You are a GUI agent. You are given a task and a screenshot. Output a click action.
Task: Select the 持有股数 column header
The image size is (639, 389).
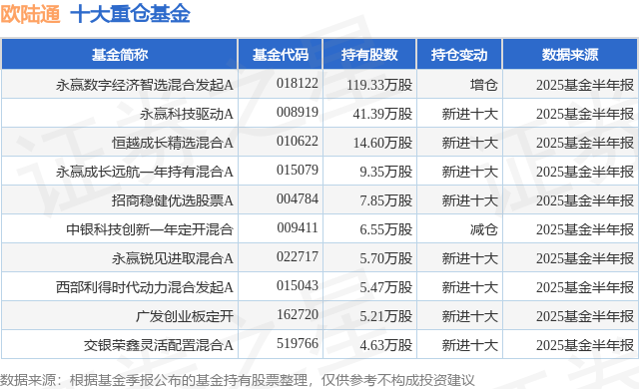click(369, 54)
